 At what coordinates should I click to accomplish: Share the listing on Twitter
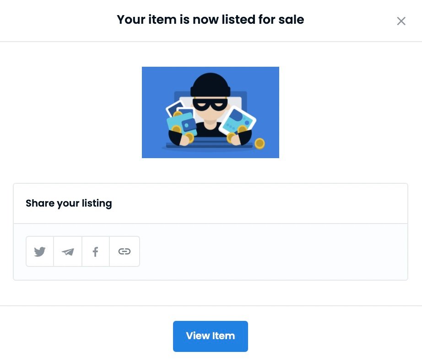[40, 251]
